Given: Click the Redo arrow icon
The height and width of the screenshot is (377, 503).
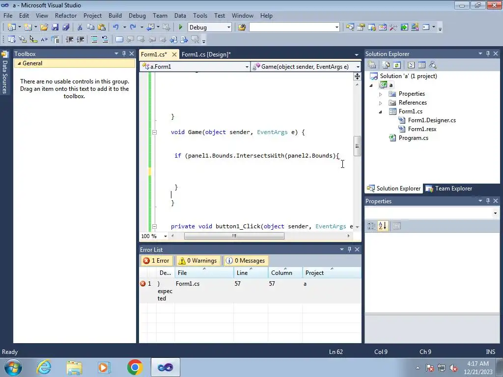Looking at the screenshot, I should (x=133, y=27).
